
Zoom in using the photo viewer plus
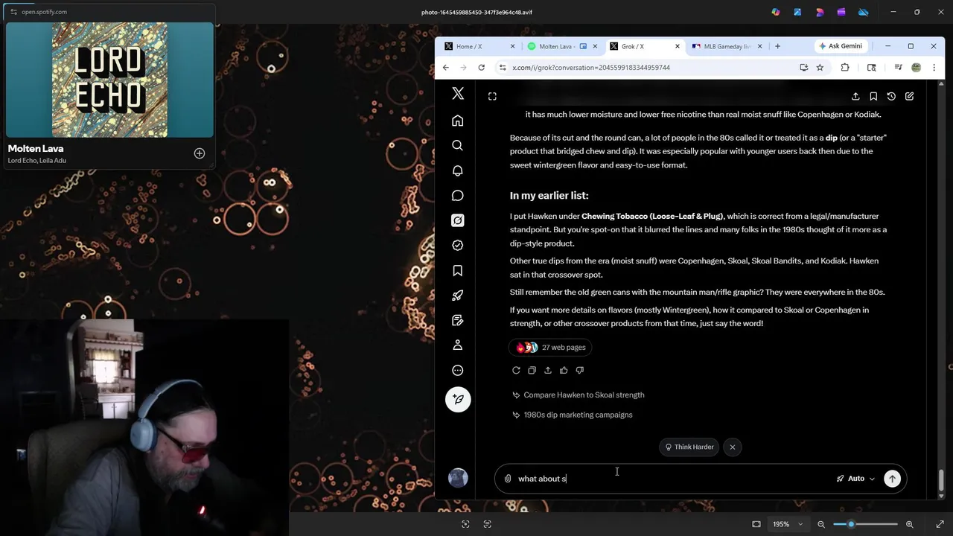point(909,524)
